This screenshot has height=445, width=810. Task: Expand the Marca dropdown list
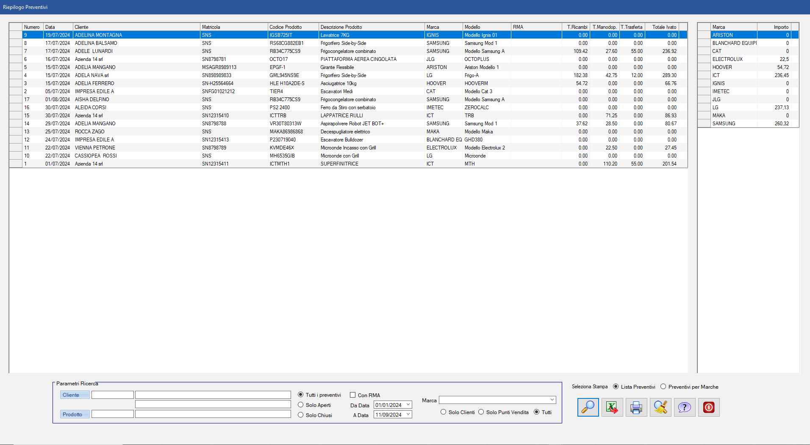pyautogui.click(x=552, y=400)
